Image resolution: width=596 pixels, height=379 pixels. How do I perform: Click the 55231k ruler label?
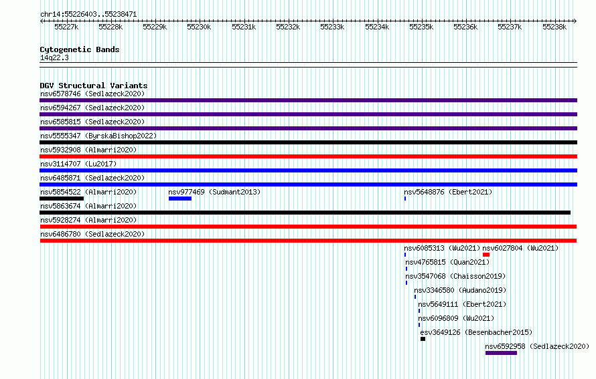pos(244,27)
